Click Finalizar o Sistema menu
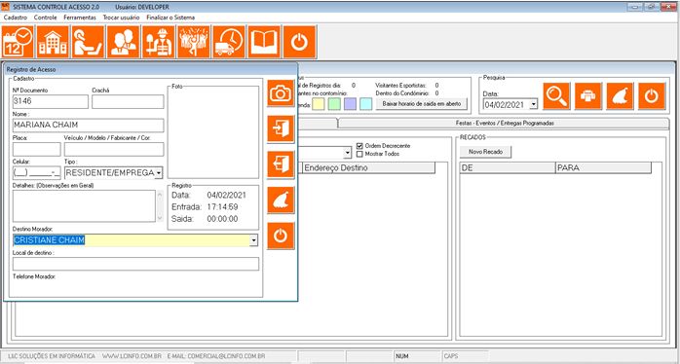Image resolution: width=680 pixels, height=364 pixels. [170, 18]
